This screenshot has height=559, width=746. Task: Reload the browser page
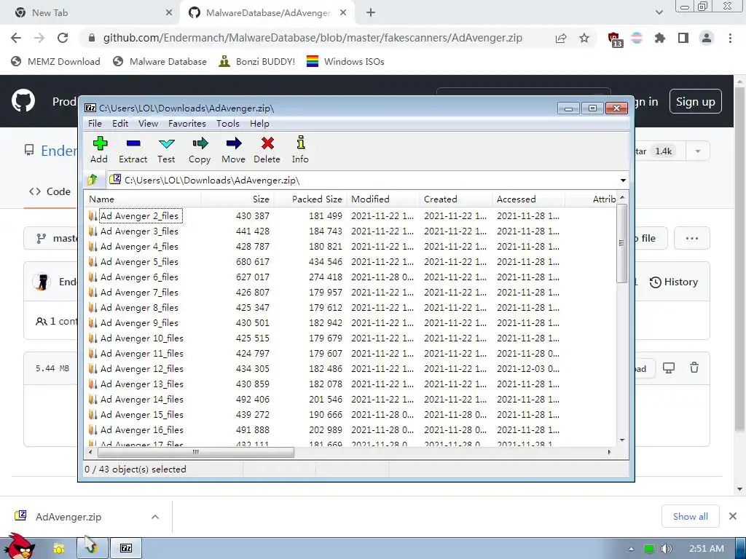[x=63, y=38]
